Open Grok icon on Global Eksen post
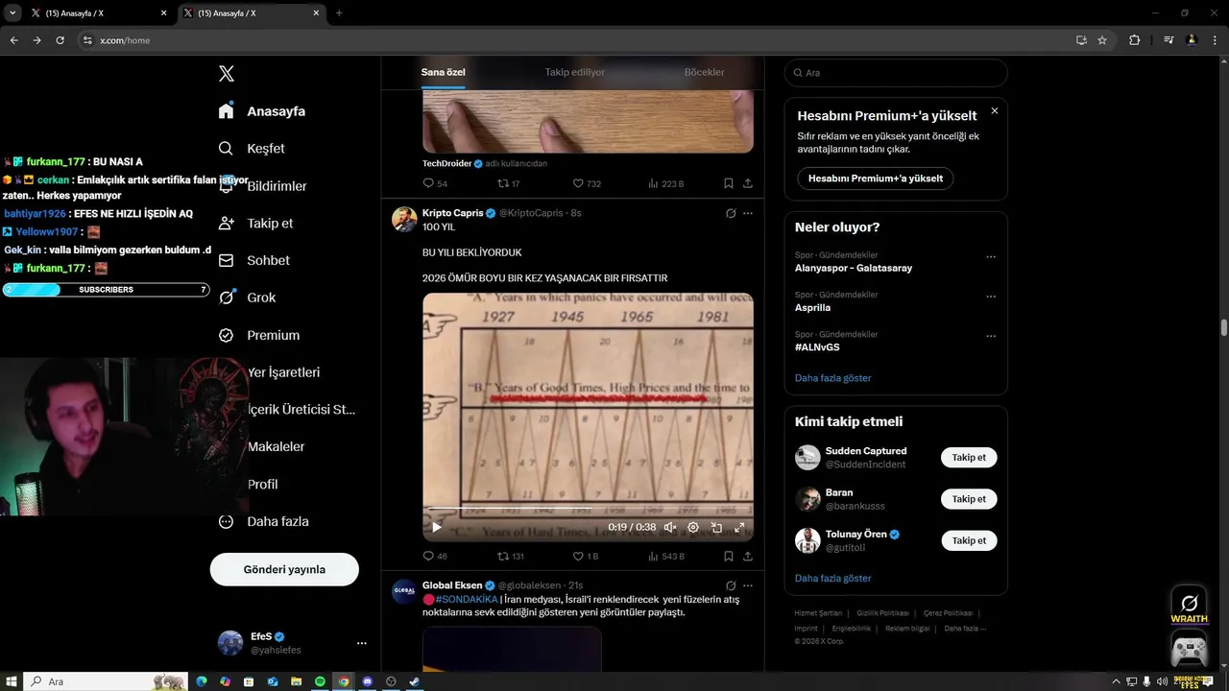This screenshot has width=1229, height=691. pos(731,585)
